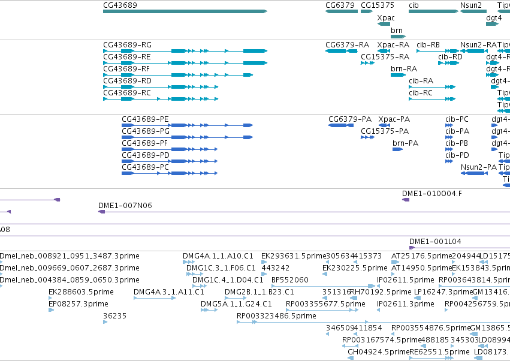Click the cib-RC transcript
The height and width of the screenshot is (361, 510).
click(x=432, y=99)
